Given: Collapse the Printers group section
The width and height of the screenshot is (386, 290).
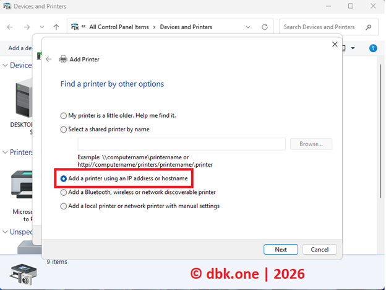Looking at the screenshot, I should pyautogui.click(x=6, y=152).
